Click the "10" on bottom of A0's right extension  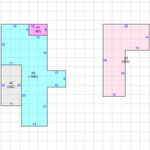[x=56, y=85]
